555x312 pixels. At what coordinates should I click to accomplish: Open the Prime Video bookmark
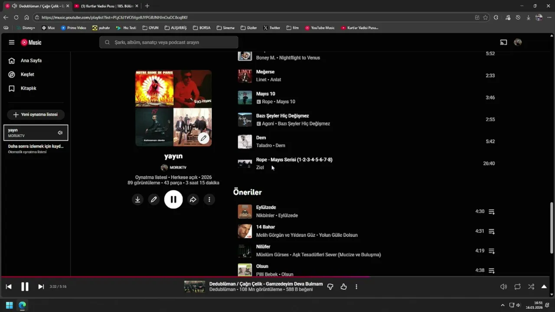[73, 28]
